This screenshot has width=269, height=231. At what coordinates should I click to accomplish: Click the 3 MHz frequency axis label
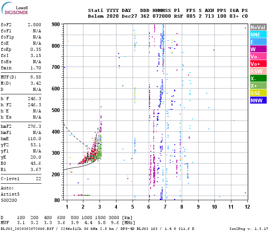pyautogui.click(x=100, y=207)
